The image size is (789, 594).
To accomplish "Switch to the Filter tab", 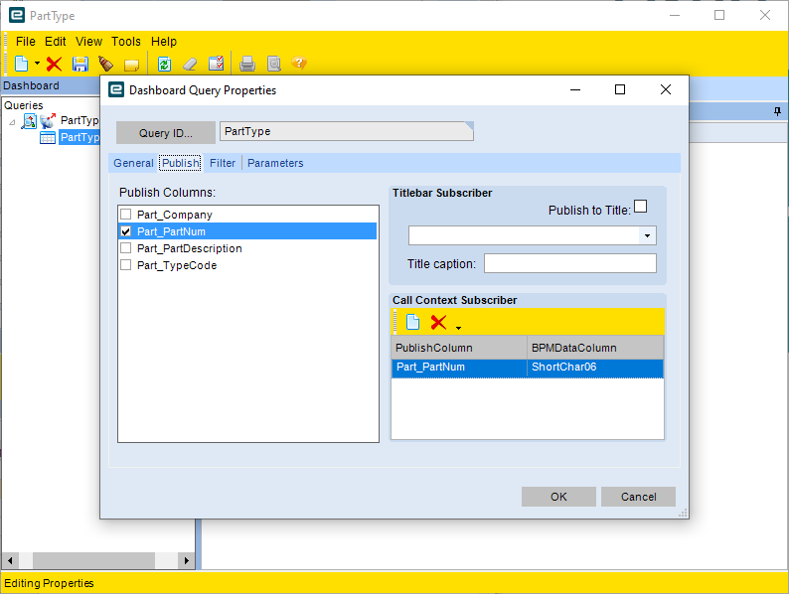I will [223, 163].
